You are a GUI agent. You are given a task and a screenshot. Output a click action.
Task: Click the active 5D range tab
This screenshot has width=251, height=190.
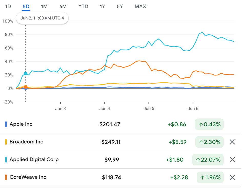[x=26, y=6]
